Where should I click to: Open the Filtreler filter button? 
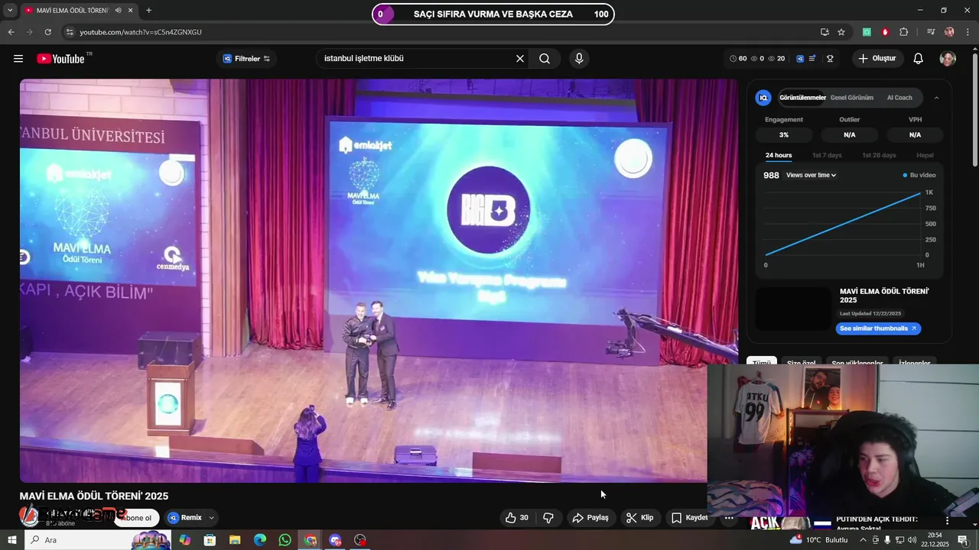(x=246, y=59)
